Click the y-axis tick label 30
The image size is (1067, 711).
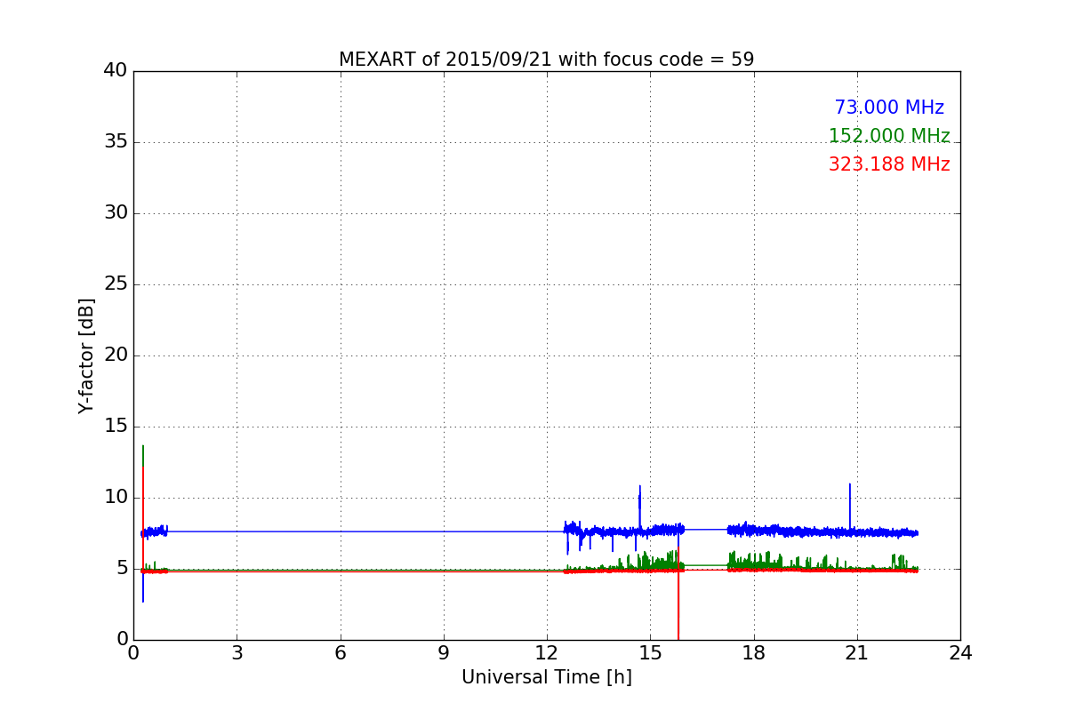coord(116,213)
